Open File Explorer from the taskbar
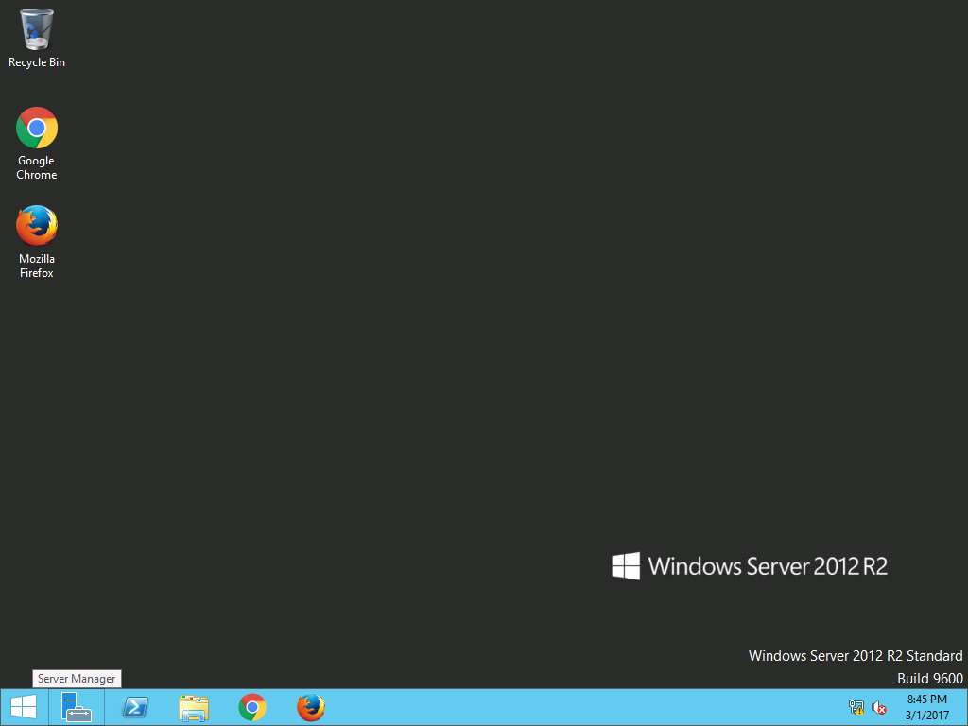 coord(194,707)
